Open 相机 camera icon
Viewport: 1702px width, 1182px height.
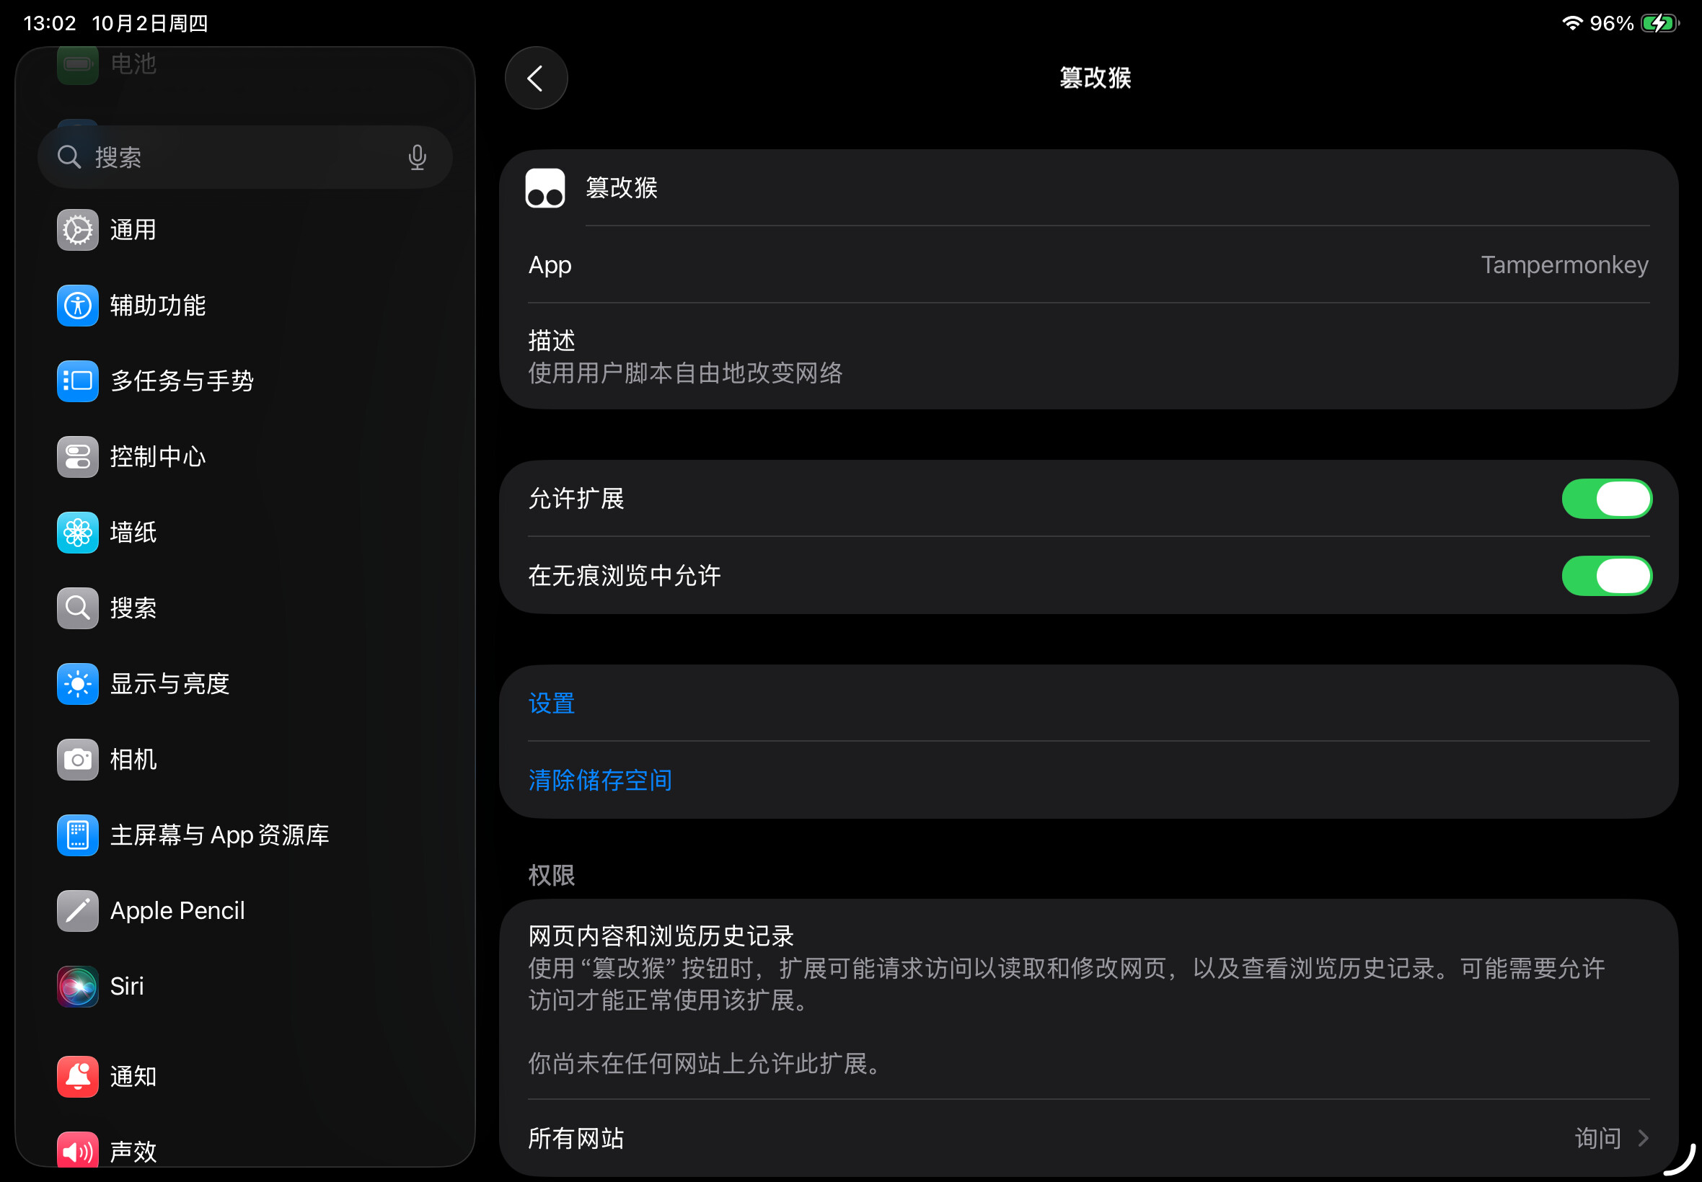pos(78,759)
